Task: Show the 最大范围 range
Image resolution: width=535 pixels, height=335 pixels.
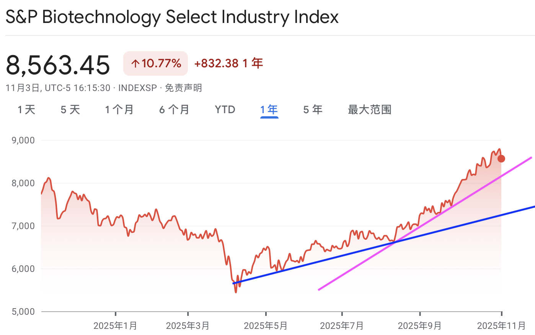Action: (370, 110)
